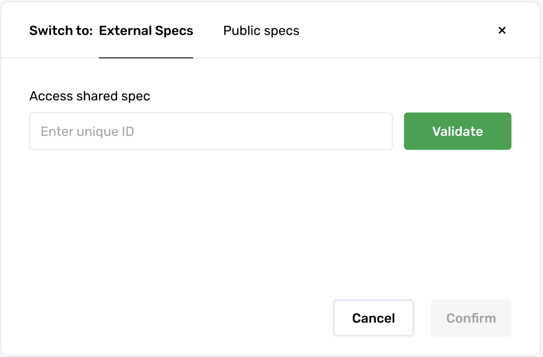This screenshot has width=543, height=357.
Task: Choose Cancel at the dialog bottom
Action: [x=373, y=318]
